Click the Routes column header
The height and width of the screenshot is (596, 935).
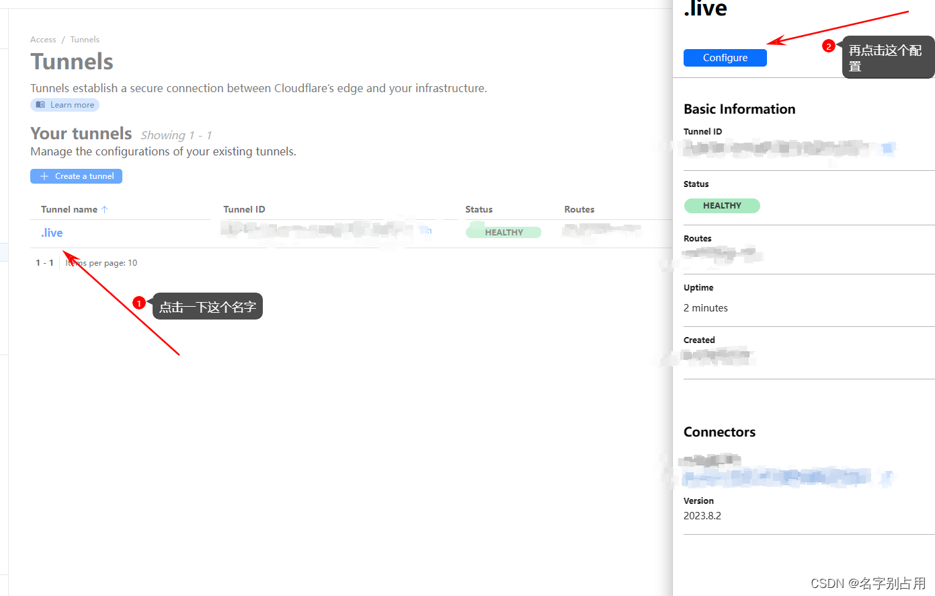[579, 209]
